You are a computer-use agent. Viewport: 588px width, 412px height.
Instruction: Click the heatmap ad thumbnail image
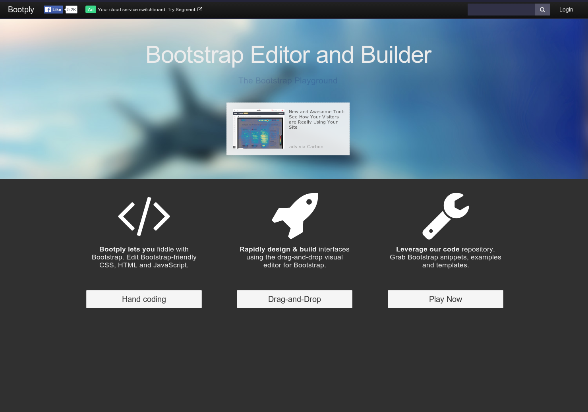(259, 129)
